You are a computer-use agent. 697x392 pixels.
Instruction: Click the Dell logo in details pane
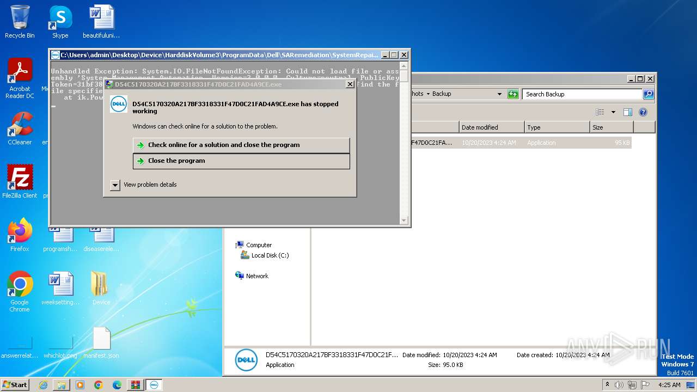[246, 360]
